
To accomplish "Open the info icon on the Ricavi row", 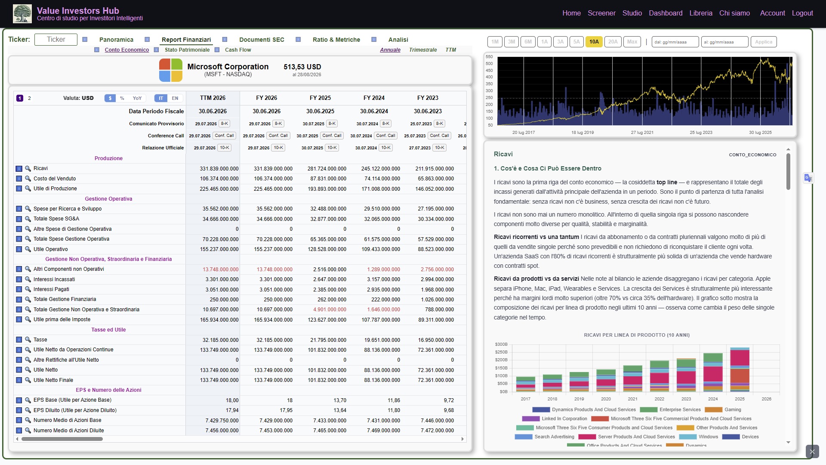I will pyautogui.click(x=19, y=168).
